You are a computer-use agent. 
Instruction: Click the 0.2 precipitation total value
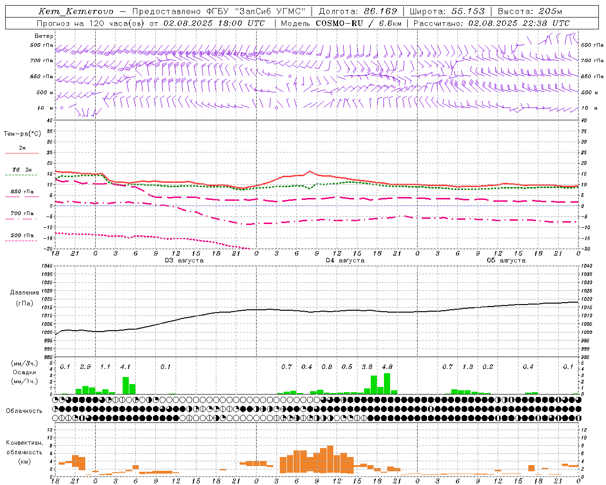[488, 367]
